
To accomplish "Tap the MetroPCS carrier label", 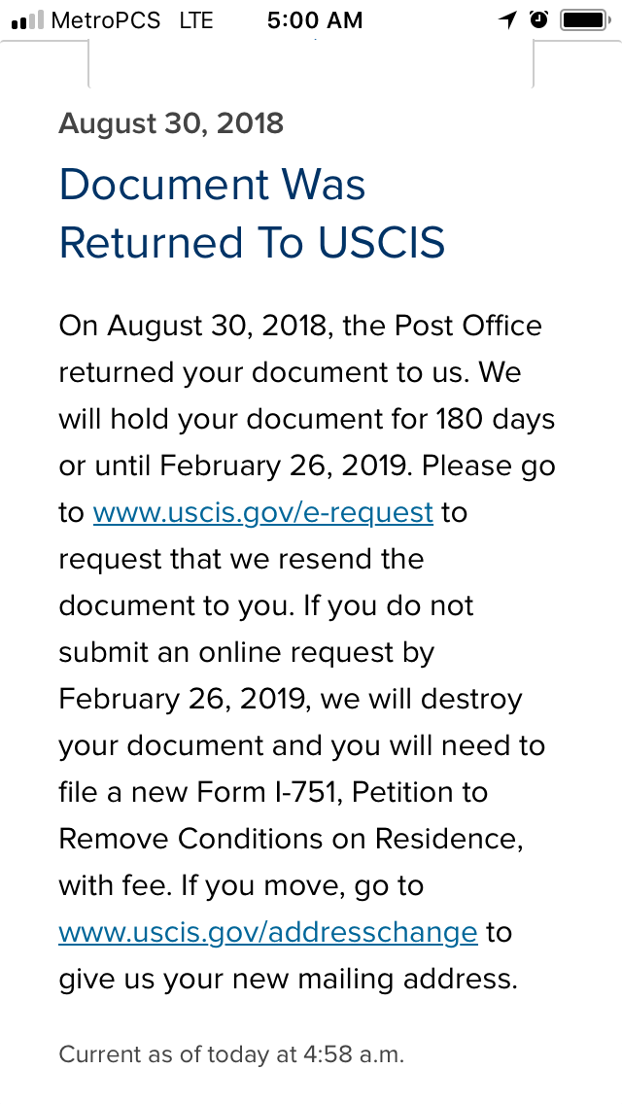I will [x=106, y=20].
